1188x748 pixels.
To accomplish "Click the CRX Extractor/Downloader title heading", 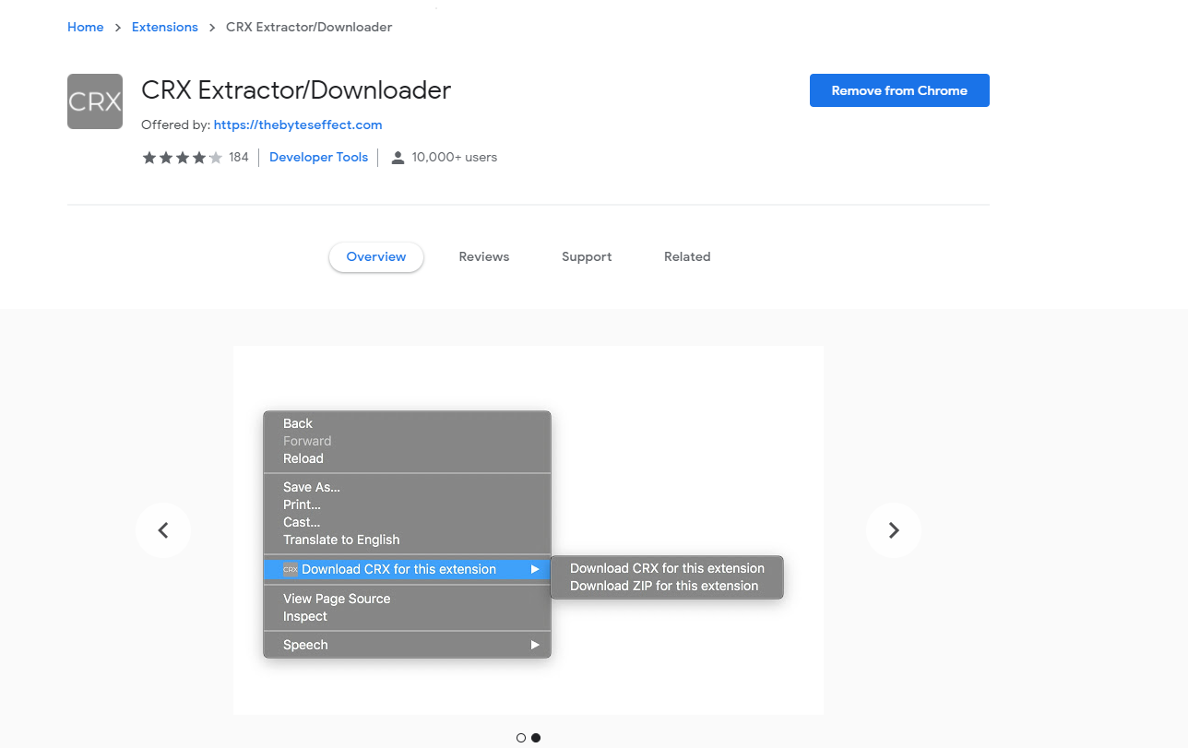I will click(296, 90).
